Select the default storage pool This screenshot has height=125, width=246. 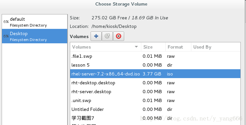[x=35, y=22]
